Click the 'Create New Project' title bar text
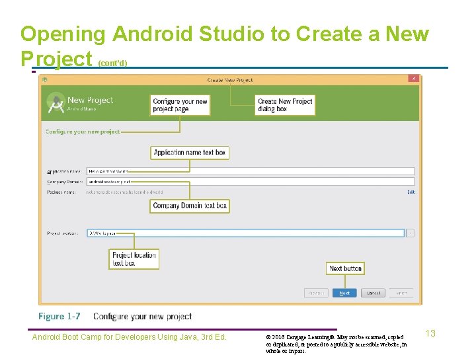This screenshot has width=476, height=357. click(x=230, y=80)
